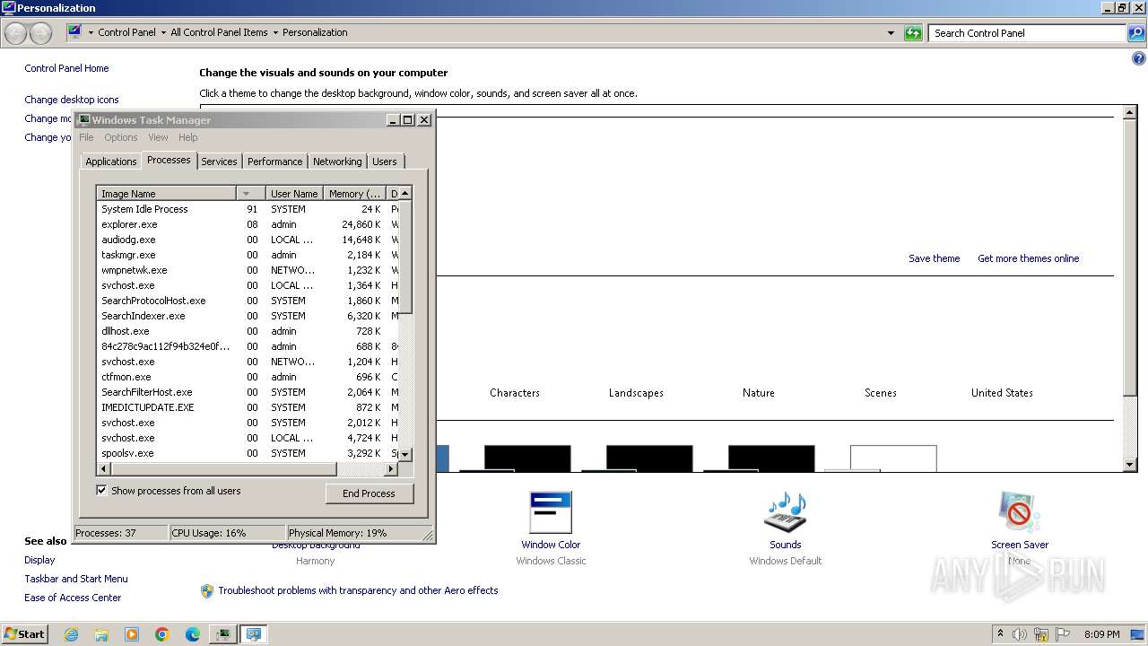Switch to the Users tab
This screenshot has width=1148, height=646.
[x=385, y=161]
